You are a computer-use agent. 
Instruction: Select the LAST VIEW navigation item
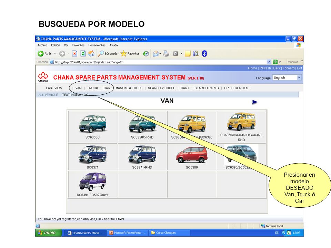point(54,88)
